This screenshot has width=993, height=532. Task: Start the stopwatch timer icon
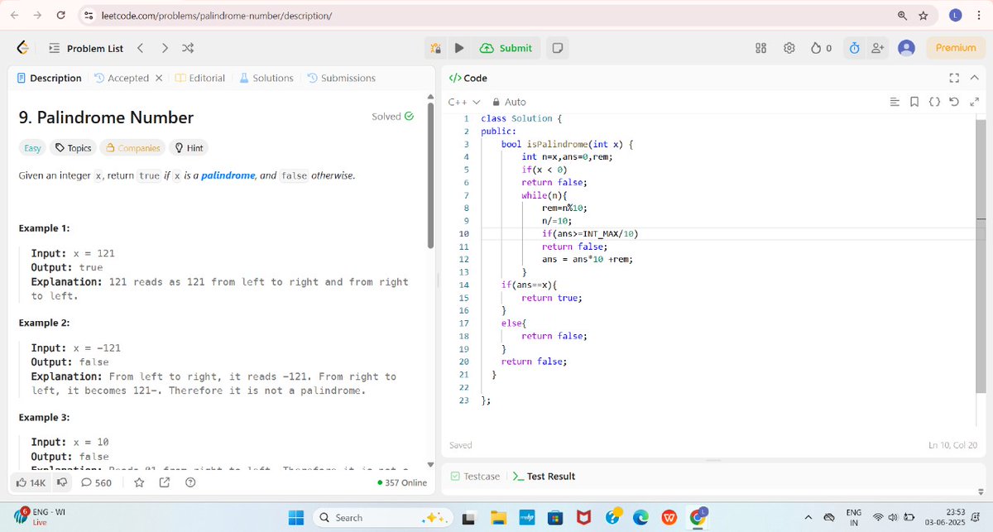click(x=853, y=48)
